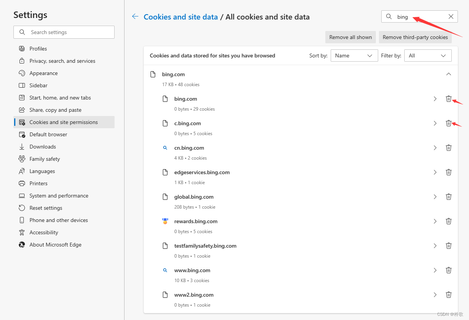
Task: Delete rewards.bing.com cookies with trash icon
Action: click(x=449, y=221)
